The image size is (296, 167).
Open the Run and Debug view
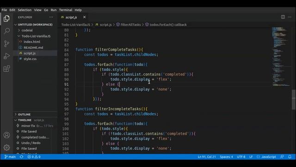click(x=6, y=56)
